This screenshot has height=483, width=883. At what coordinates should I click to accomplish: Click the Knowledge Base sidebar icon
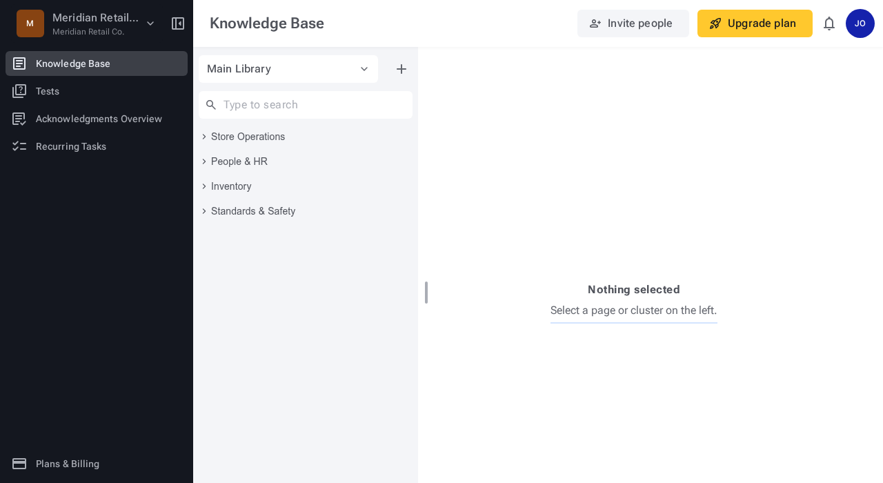19,63
